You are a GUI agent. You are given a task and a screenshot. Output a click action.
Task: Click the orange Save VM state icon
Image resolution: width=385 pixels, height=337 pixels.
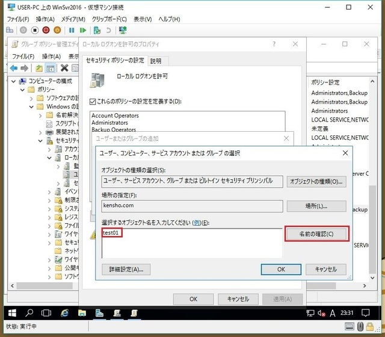pos(57,29)
